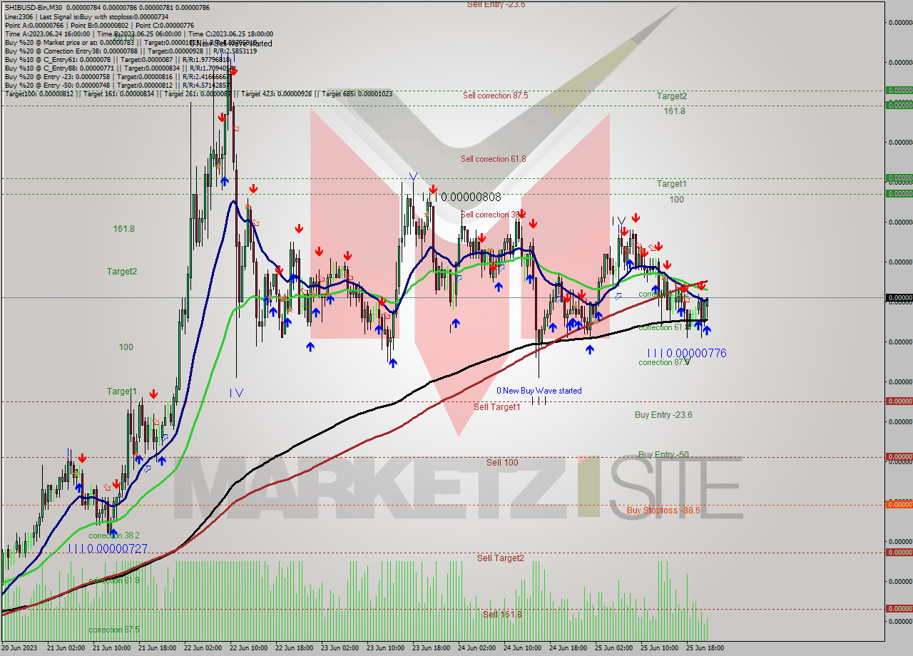913x656 pixels.
Task: Click the '24 Jun 18:00' time axis label
Action: (569, 648)
